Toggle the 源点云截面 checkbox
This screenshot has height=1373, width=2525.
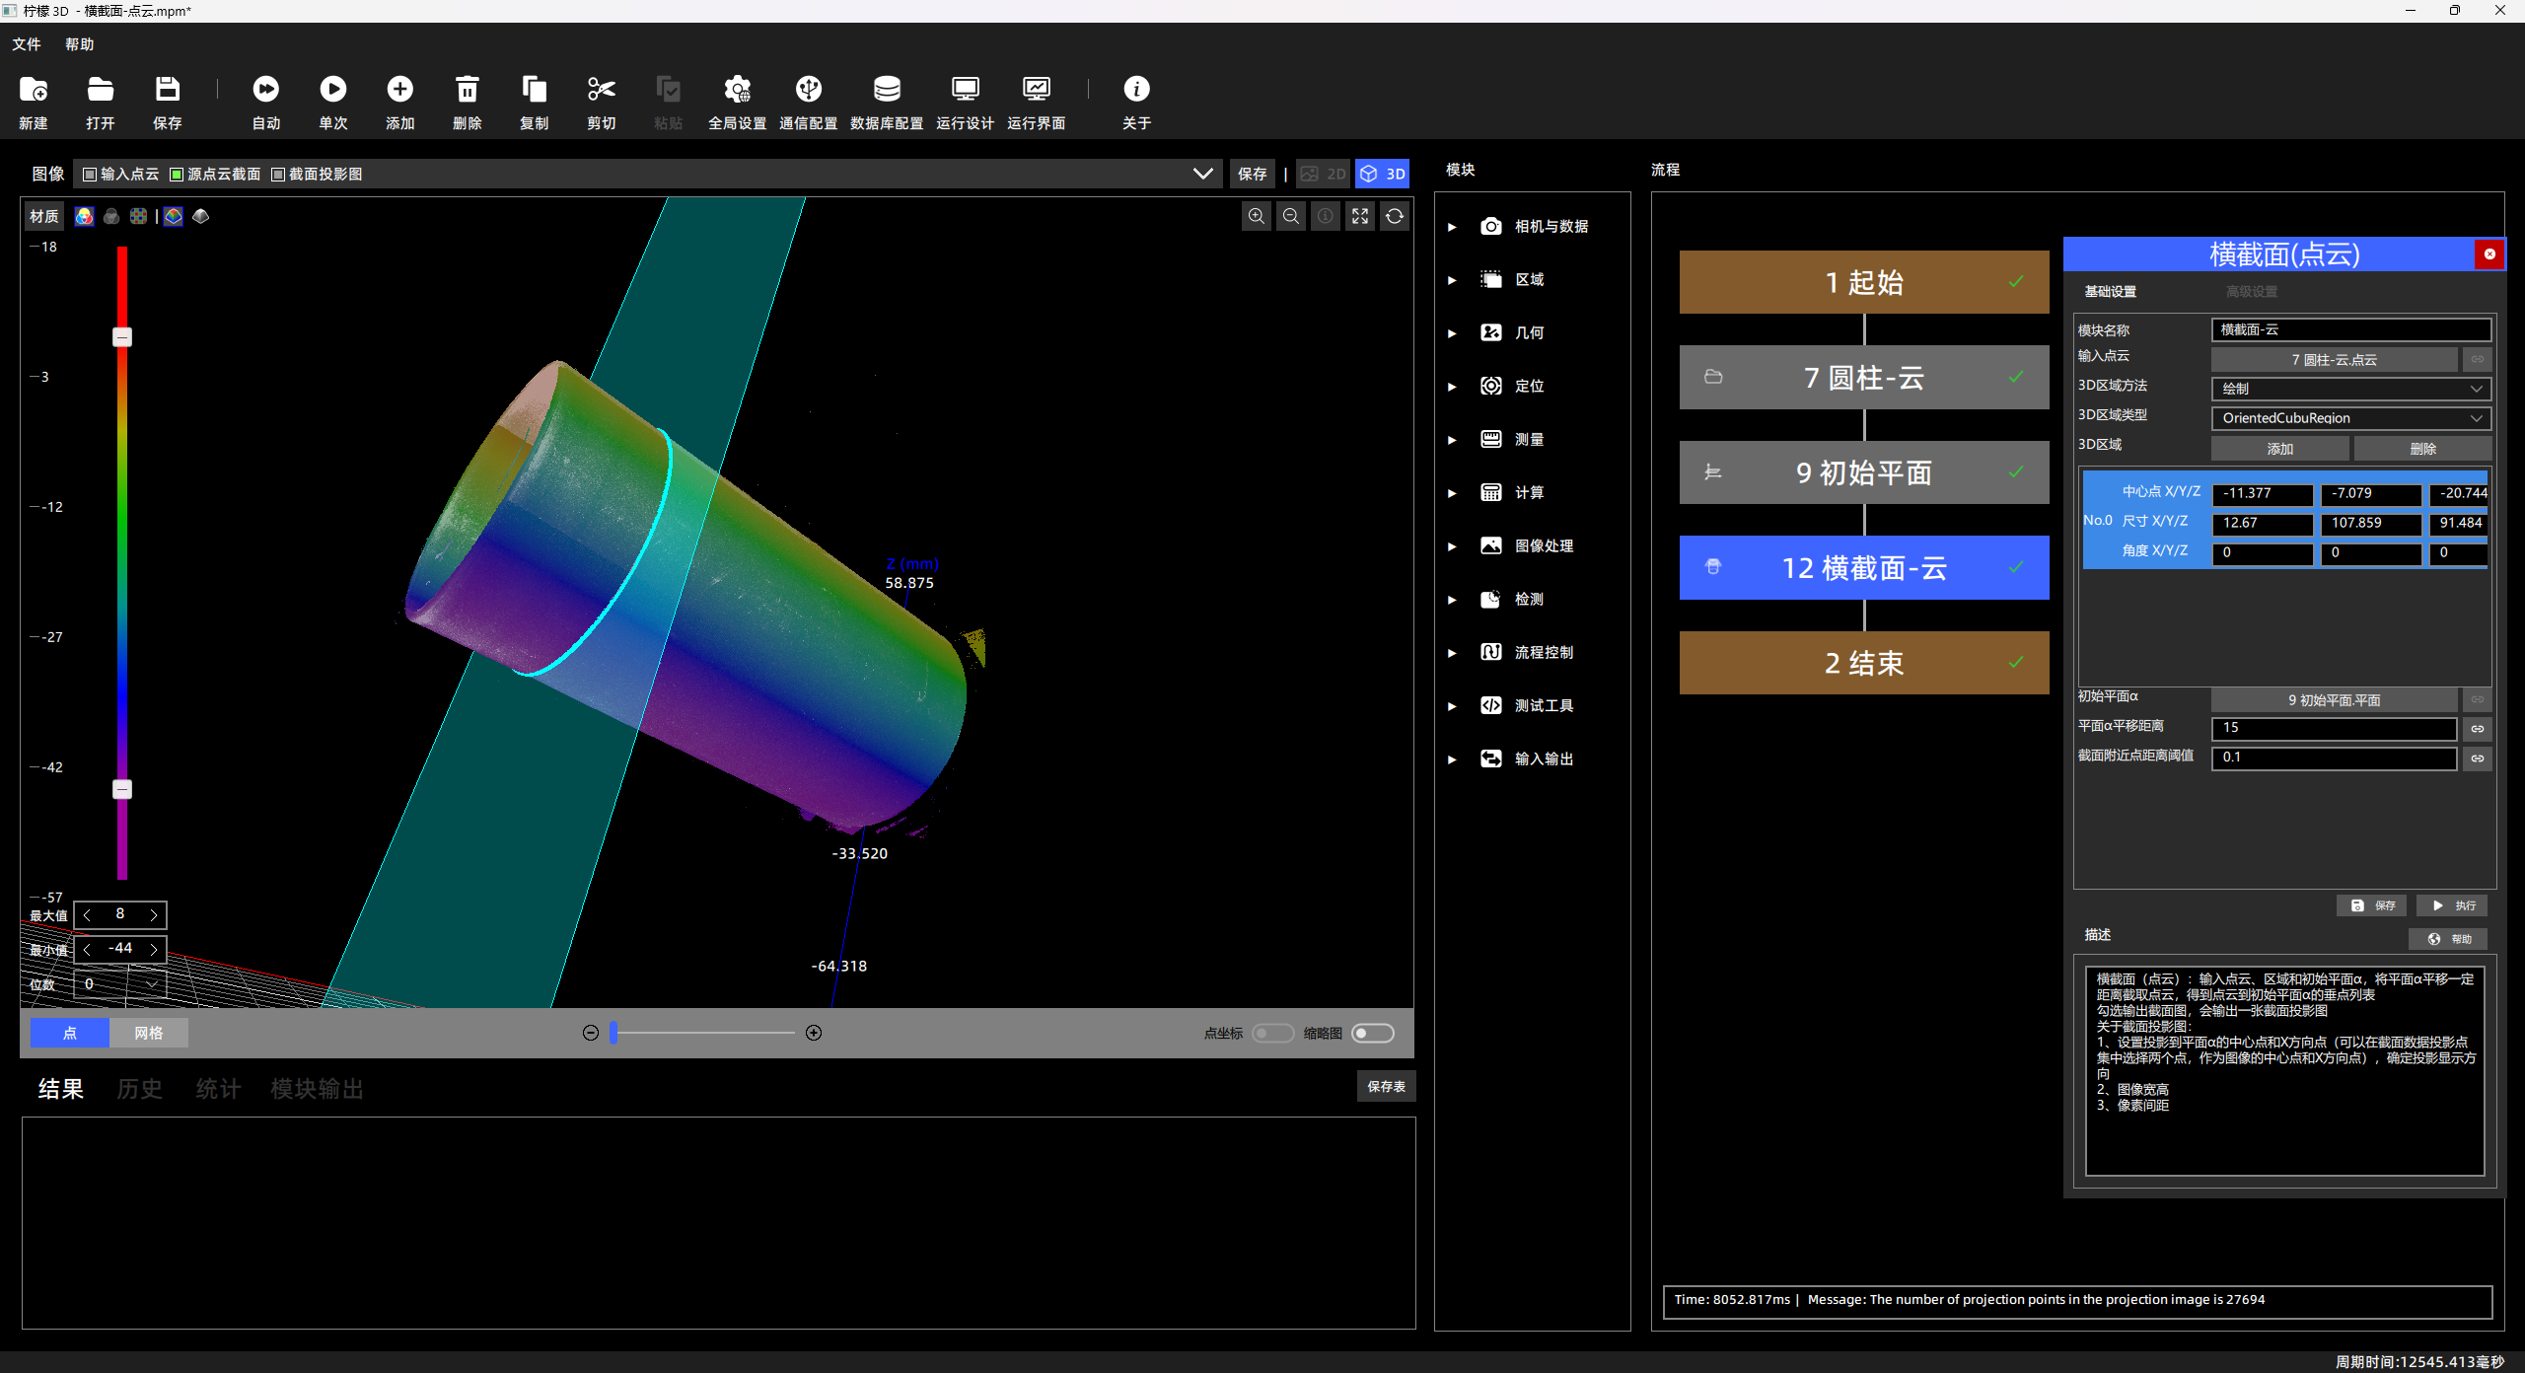(177, 174)
